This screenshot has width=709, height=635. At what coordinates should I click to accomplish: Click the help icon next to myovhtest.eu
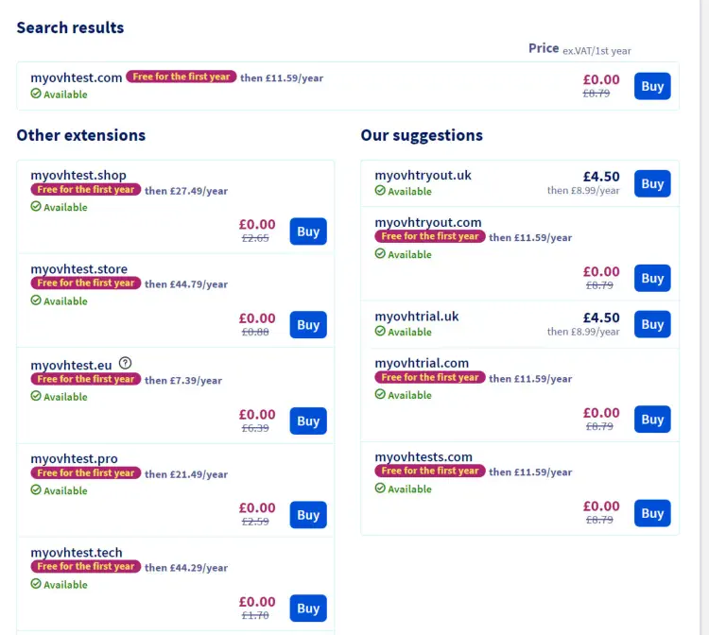coord(126,363)
